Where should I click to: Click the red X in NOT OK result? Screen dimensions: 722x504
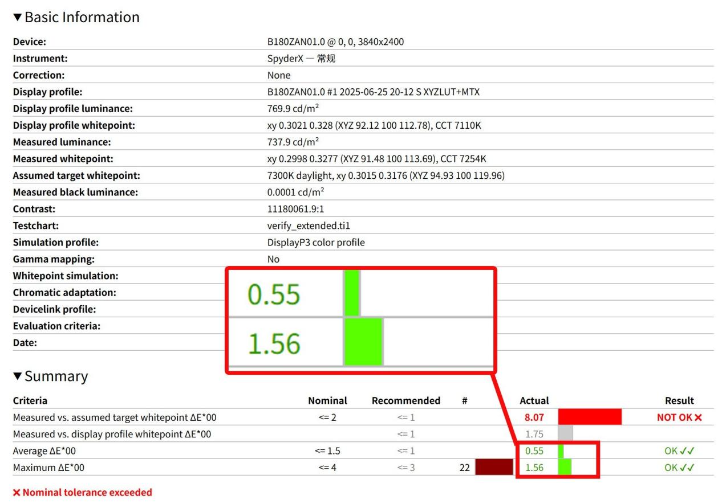tap(698, 417)
